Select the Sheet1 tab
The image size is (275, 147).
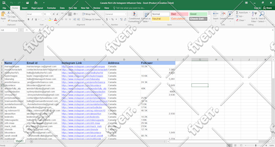[19, 141]
